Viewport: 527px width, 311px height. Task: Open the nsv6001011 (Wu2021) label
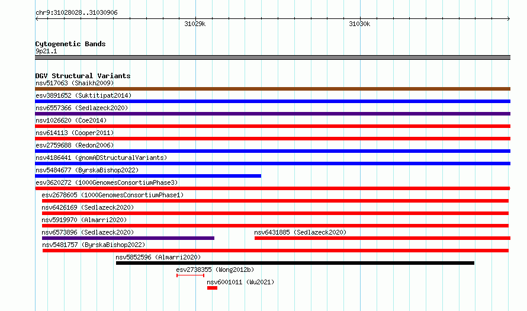(x=240, y=282)
